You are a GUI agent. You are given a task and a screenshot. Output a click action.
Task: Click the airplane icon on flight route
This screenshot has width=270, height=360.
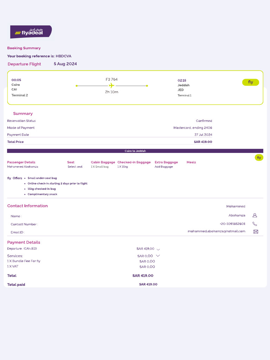(x=111, y=86)
